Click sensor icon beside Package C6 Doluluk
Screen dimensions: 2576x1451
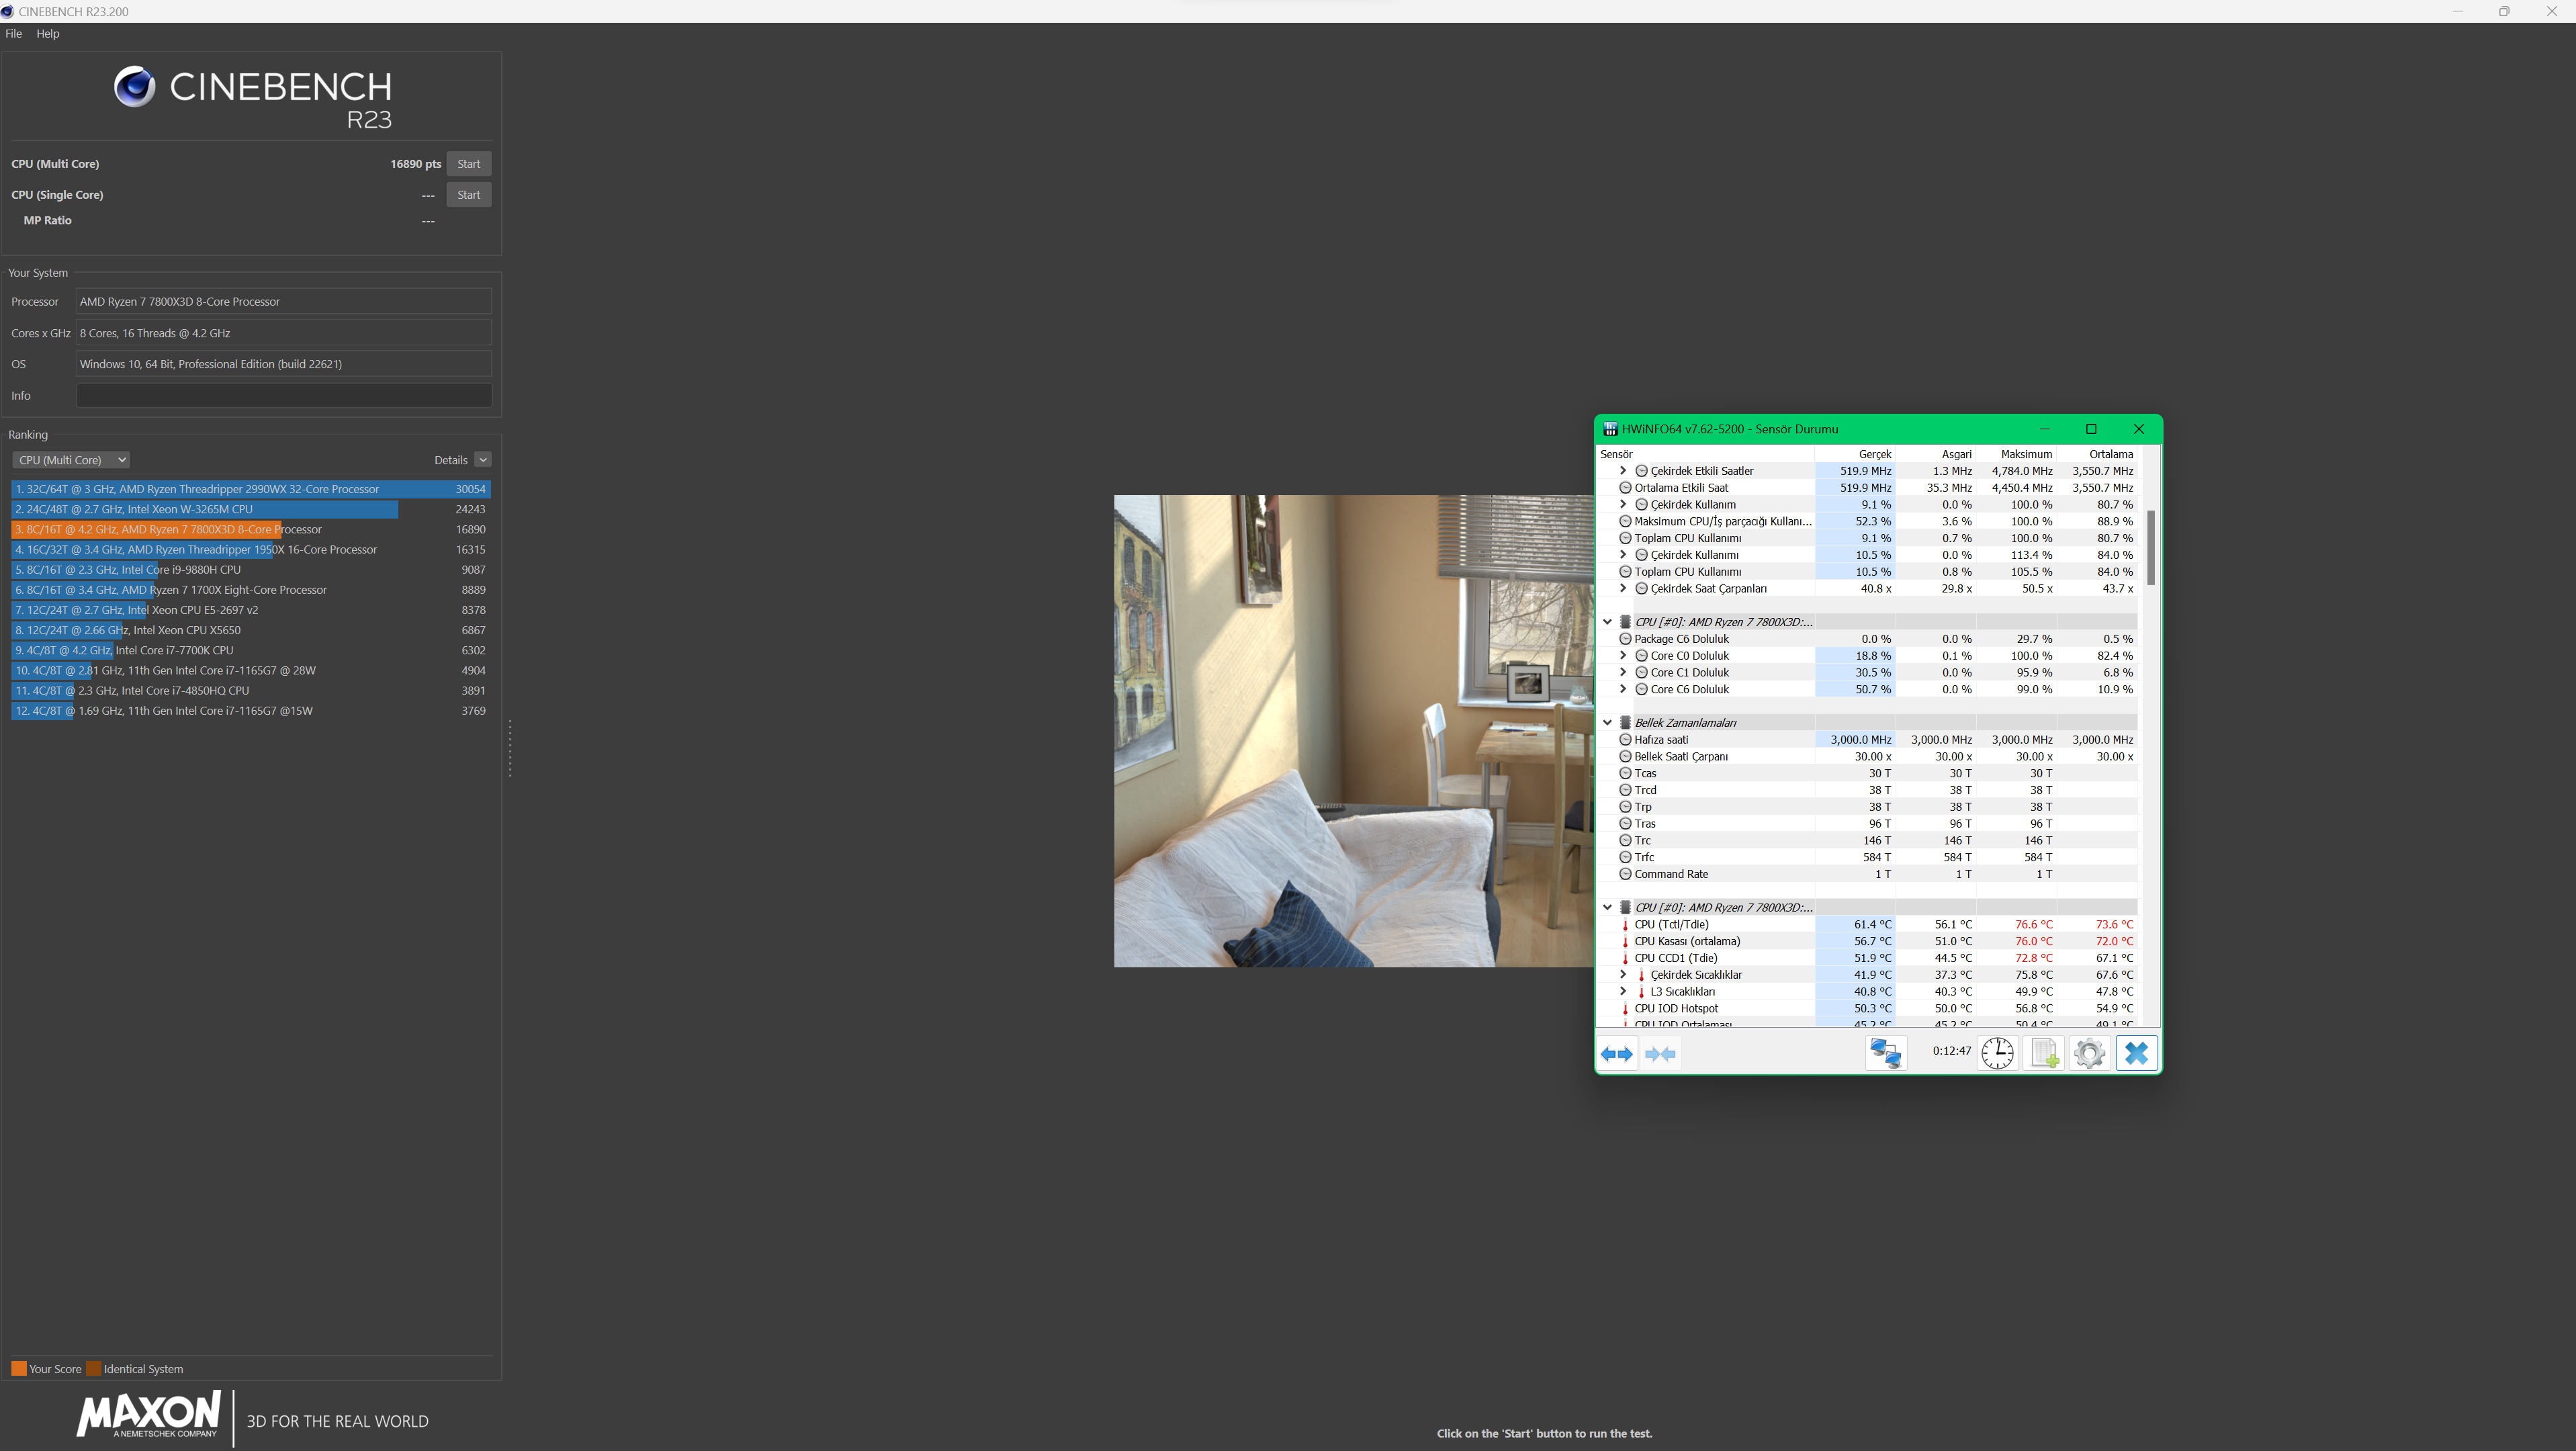pyautogui.click(x=1625, y=639)
